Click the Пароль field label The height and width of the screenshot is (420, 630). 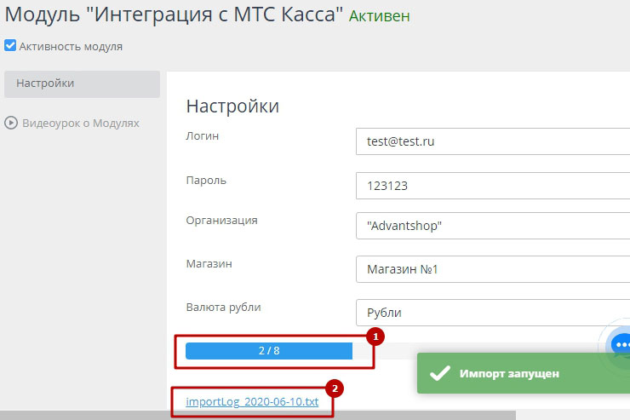pos(206,181)
